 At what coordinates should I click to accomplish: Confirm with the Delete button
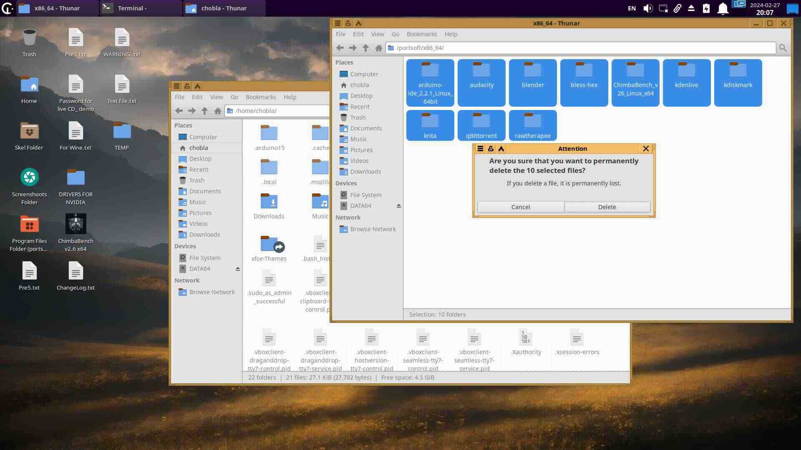[x=607, y=207]
